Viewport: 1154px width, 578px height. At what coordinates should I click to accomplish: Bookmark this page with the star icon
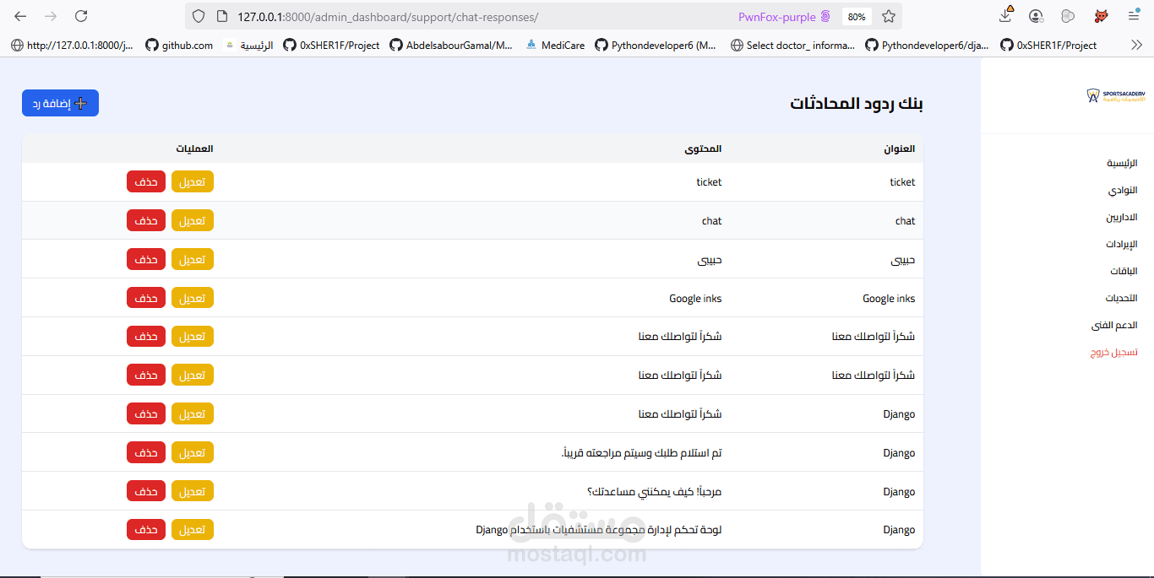[889, 16]
